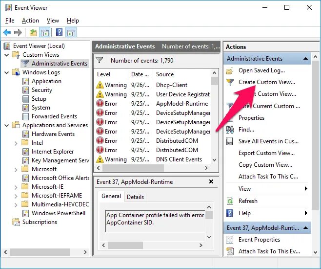
Task: Click the Open Saved Log folder icon
Action: pyautogui.click(x=229, y=71)
